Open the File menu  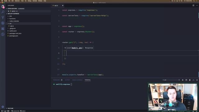pyautogui.click(x=9, y=1)
